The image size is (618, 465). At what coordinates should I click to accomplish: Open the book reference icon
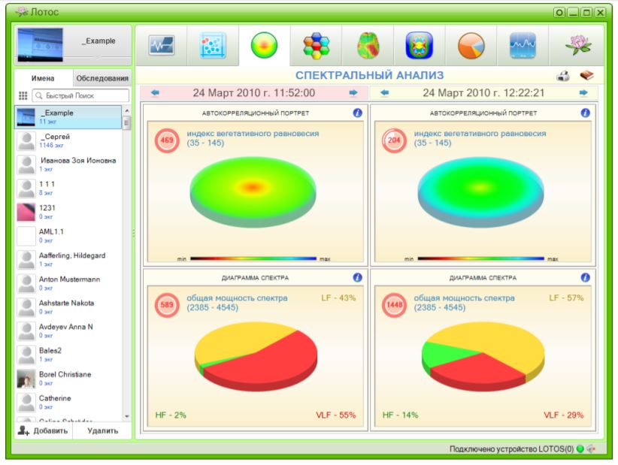(x=586, y=76)
